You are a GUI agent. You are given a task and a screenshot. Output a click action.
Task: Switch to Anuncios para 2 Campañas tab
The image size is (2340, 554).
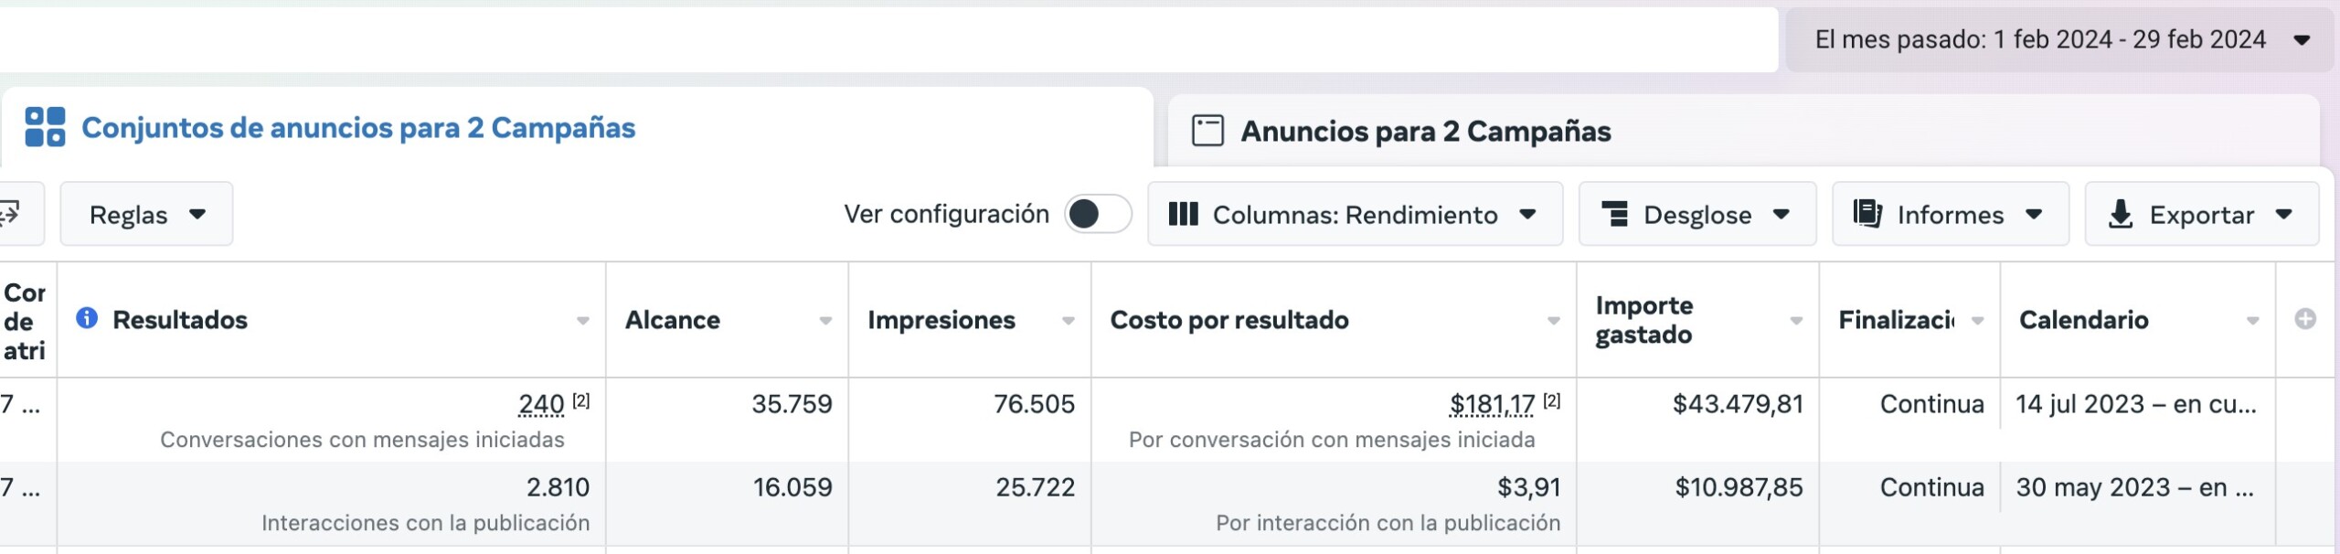click(1425, 132)
